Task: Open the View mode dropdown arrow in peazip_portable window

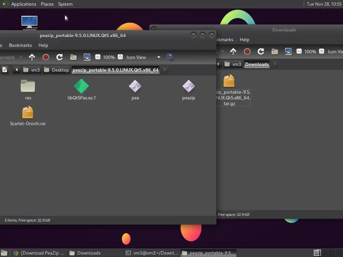Action: (x=159, y=57)
